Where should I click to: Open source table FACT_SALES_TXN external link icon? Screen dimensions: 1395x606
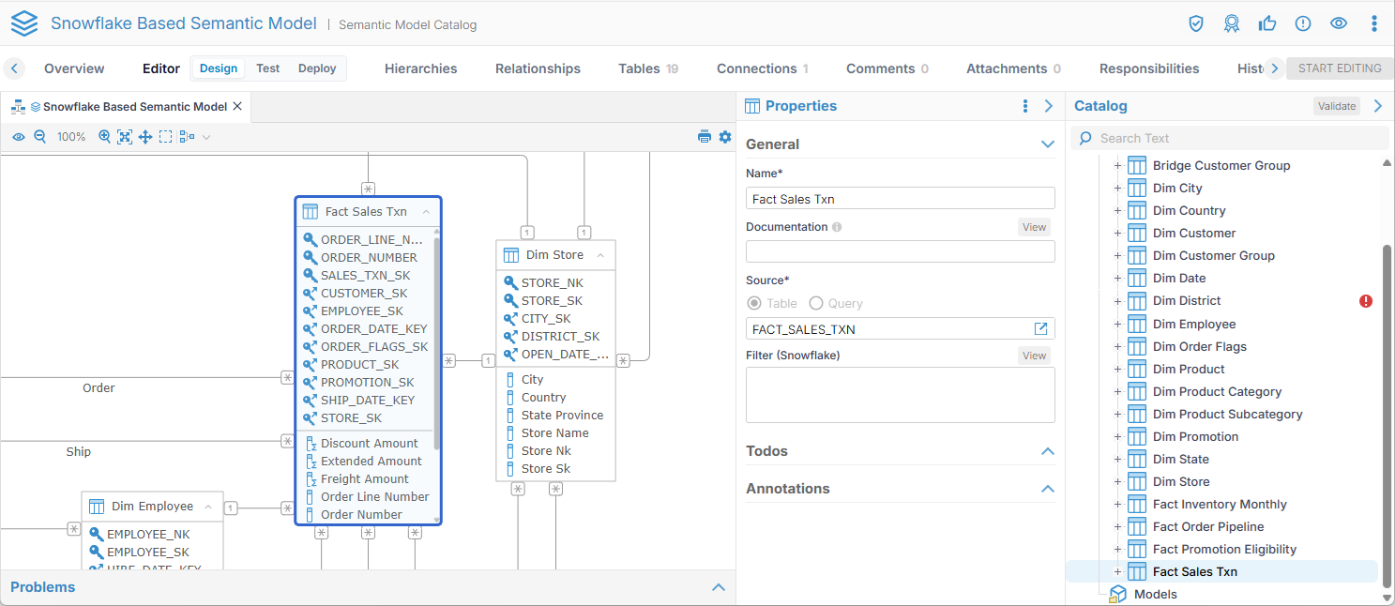[x=1040, y=329]
